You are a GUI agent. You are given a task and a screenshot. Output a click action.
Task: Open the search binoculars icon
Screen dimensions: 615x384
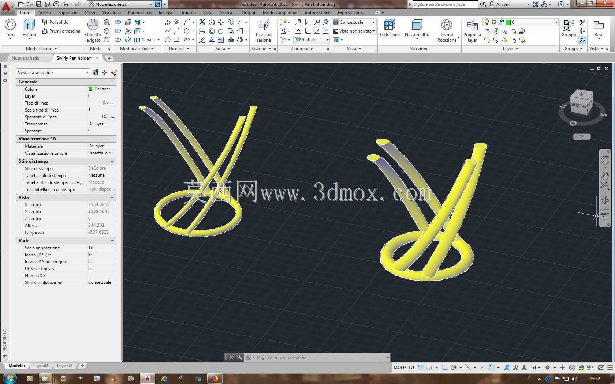tap(483, 4)
